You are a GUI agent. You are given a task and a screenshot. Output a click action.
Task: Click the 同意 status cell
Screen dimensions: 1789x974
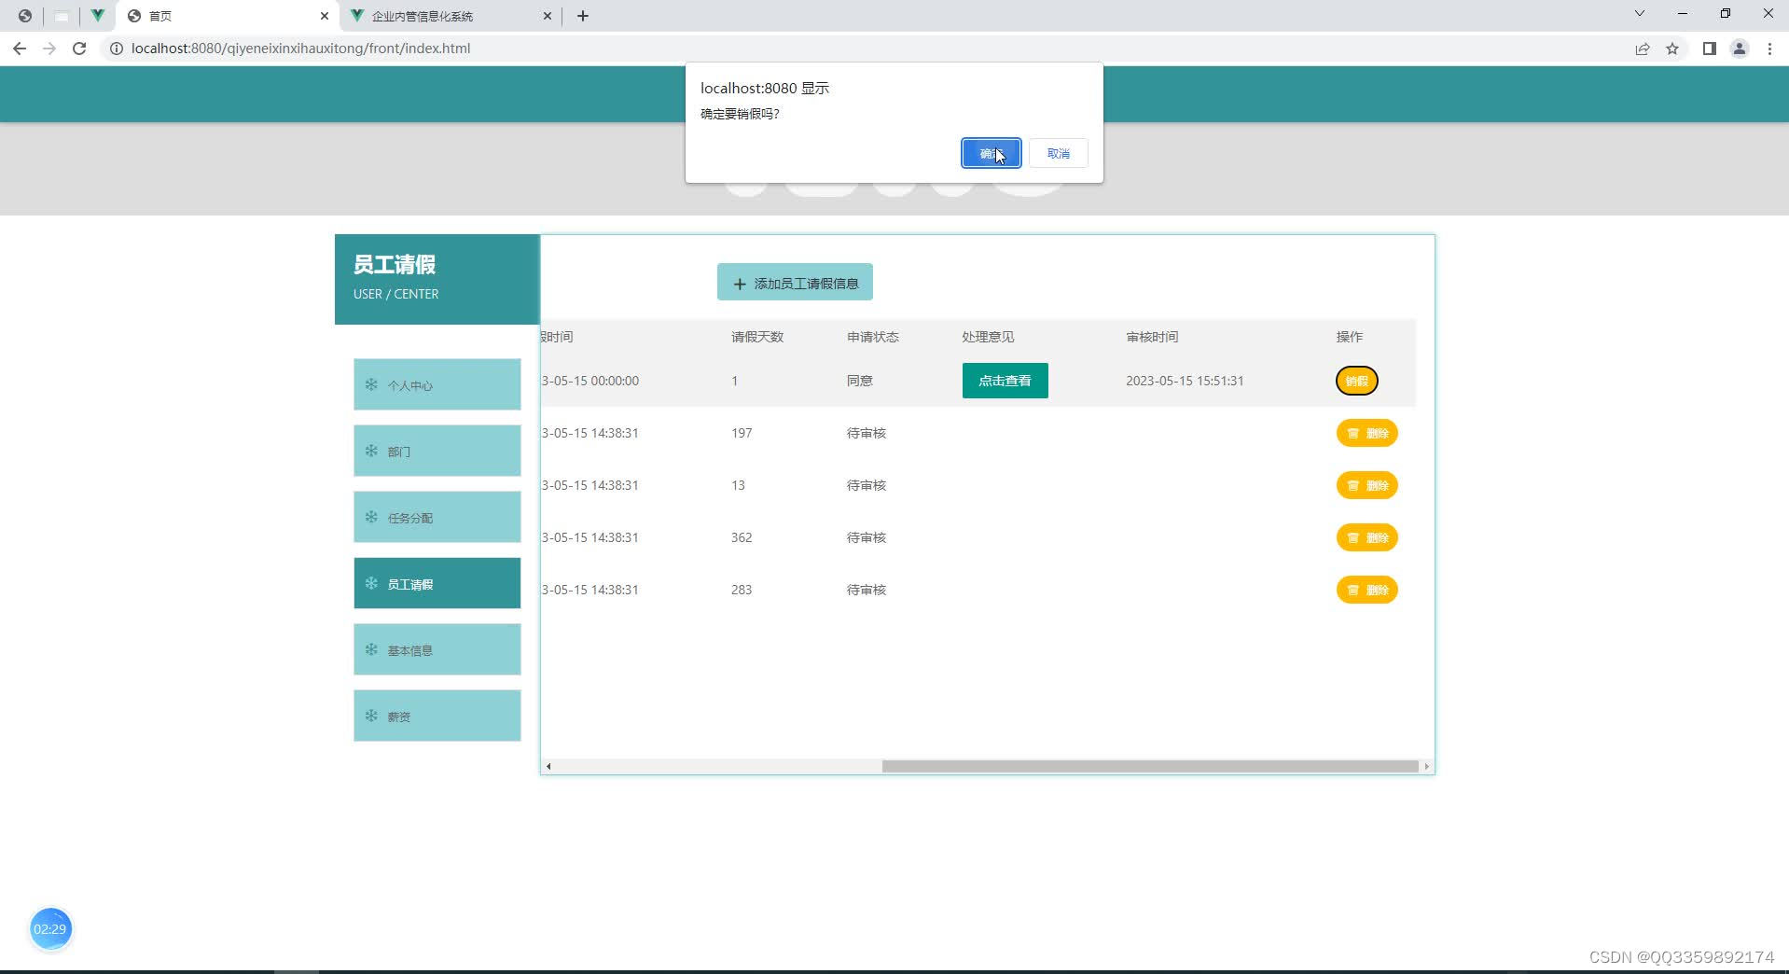(860, 381)
